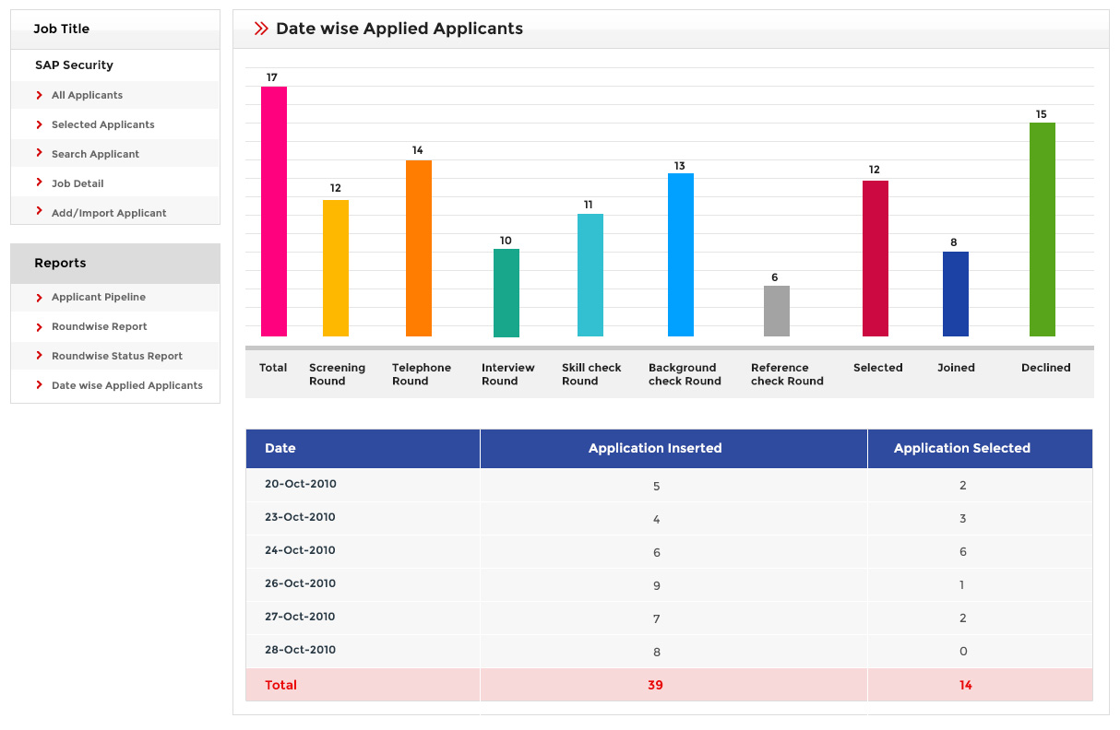Open Add/Import Applicant link

pyautogui.click(x=109, y=213)
